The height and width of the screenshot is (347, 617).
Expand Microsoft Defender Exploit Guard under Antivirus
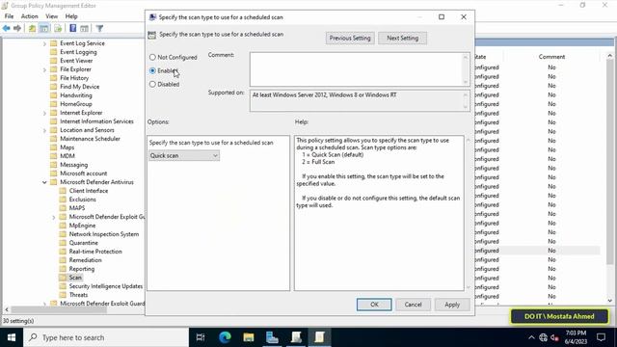[54, 217]
